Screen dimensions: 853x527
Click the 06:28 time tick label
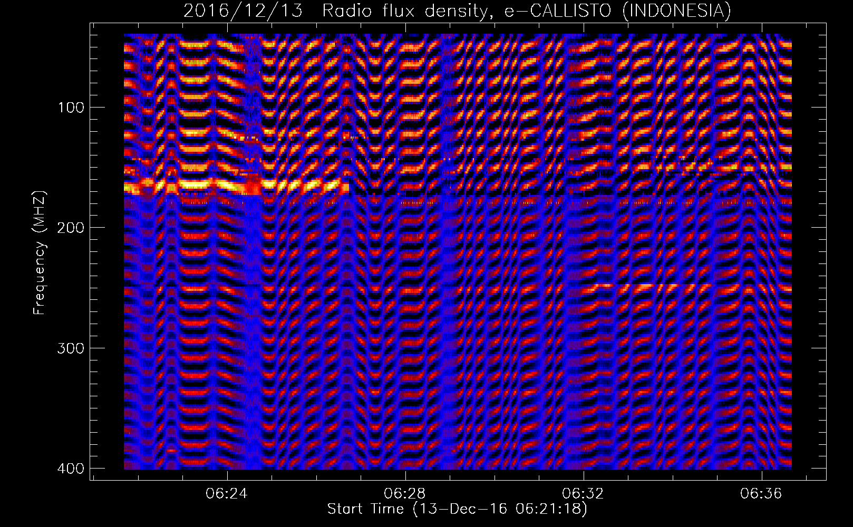pyautogui.click(x=405, y=494)
